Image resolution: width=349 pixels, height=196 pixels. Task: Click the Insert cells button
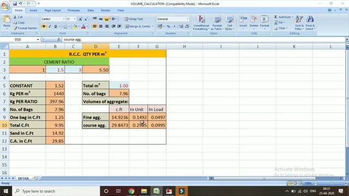(243, 22)
